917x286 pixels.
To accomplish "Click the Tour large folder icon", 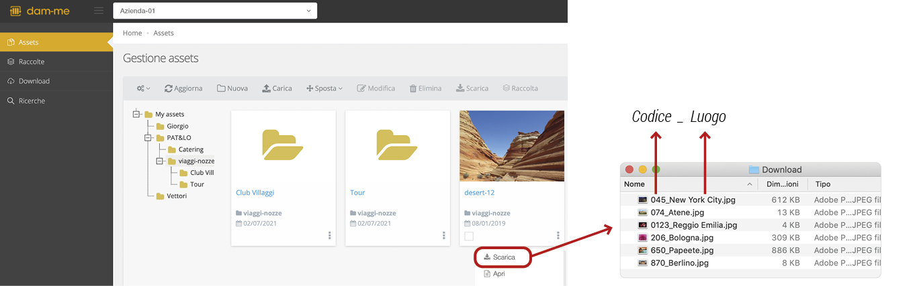I will (x=397, y=145).
